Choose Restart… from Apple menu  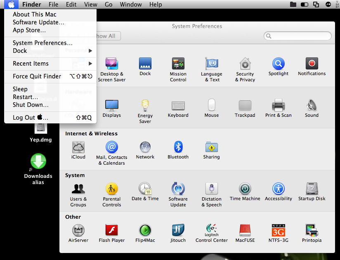tap(50, 97)
